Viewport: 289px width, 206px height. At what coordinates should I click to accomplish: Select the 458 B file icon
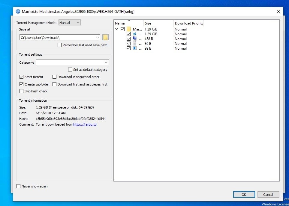pos(134,39)
